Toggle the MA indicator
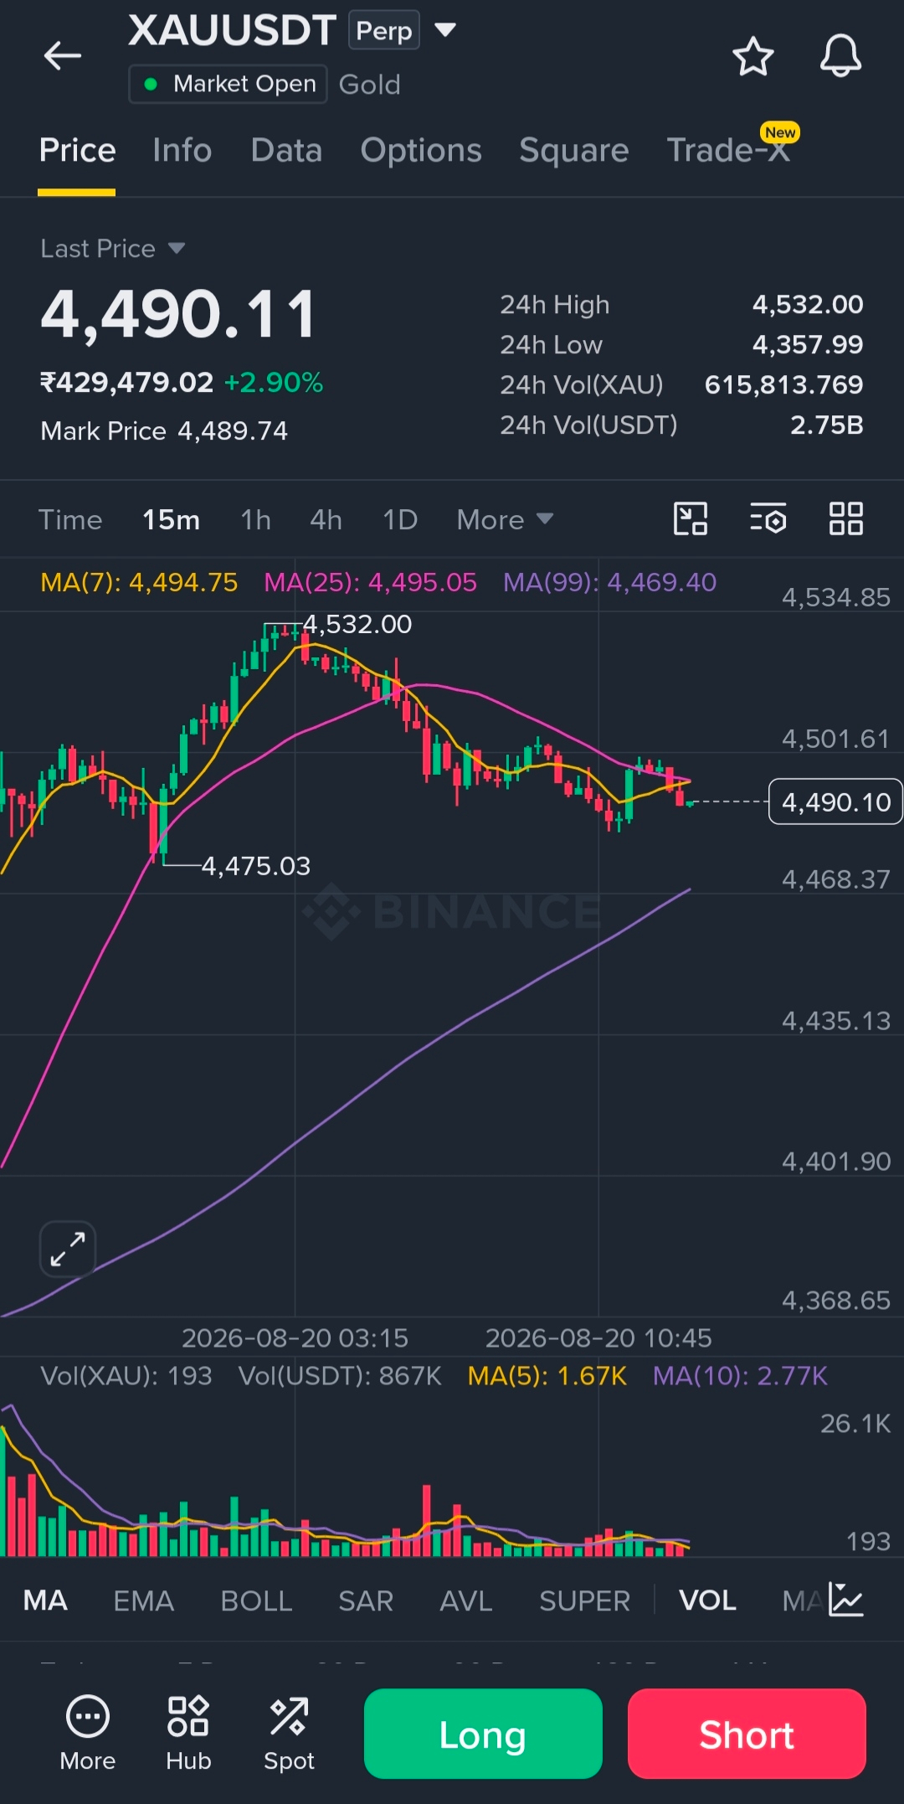 pos(45,1600)
